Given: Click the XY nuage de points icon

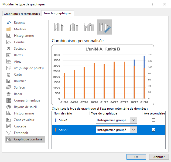Looking at the screenshot, I should click(9, 68).
